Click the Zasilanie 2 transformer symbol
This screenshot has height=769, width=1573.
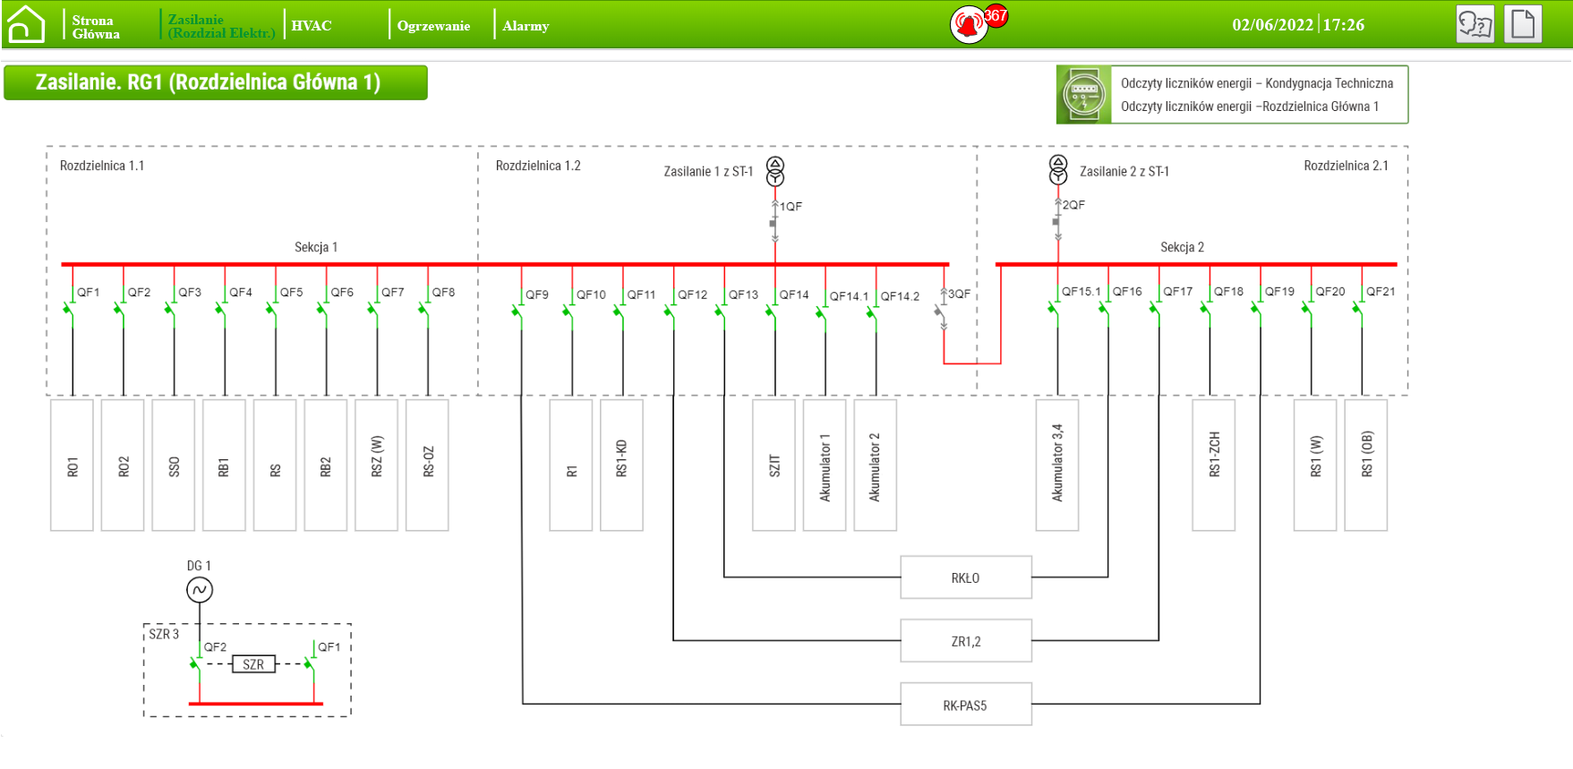click(1058, 169)
